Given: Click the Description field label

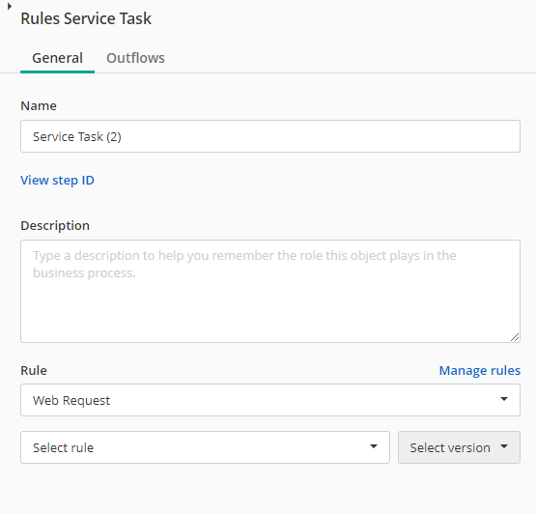Looking at the screenshot, I should point(55,226).
